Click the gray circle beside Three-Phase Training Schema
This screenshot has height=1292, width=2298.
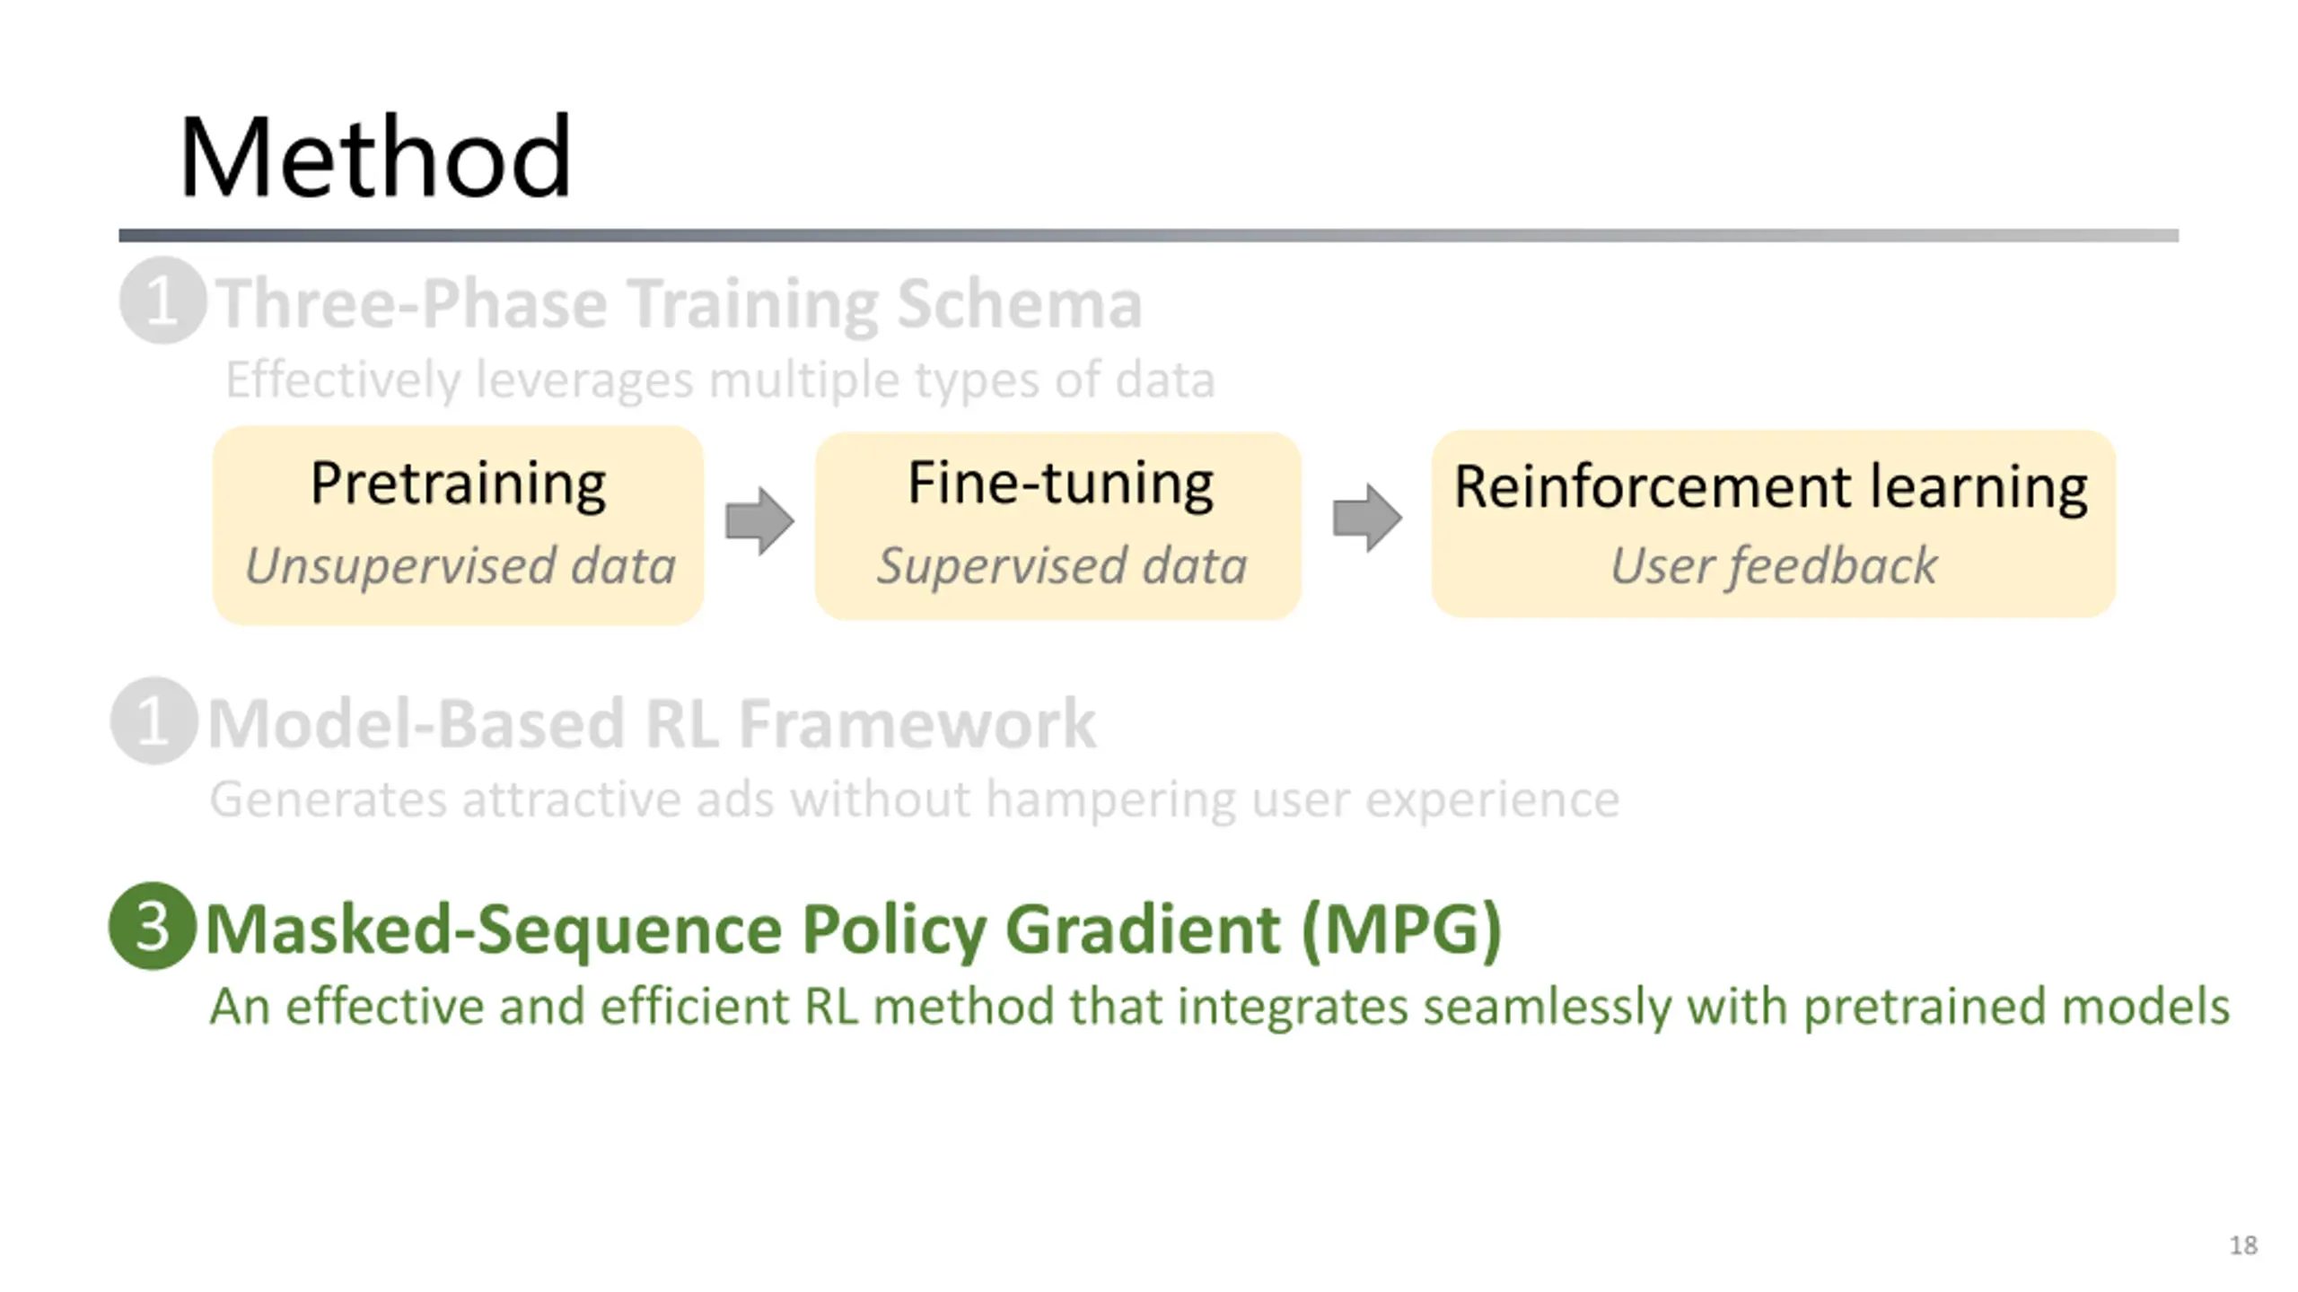point(162,301)
